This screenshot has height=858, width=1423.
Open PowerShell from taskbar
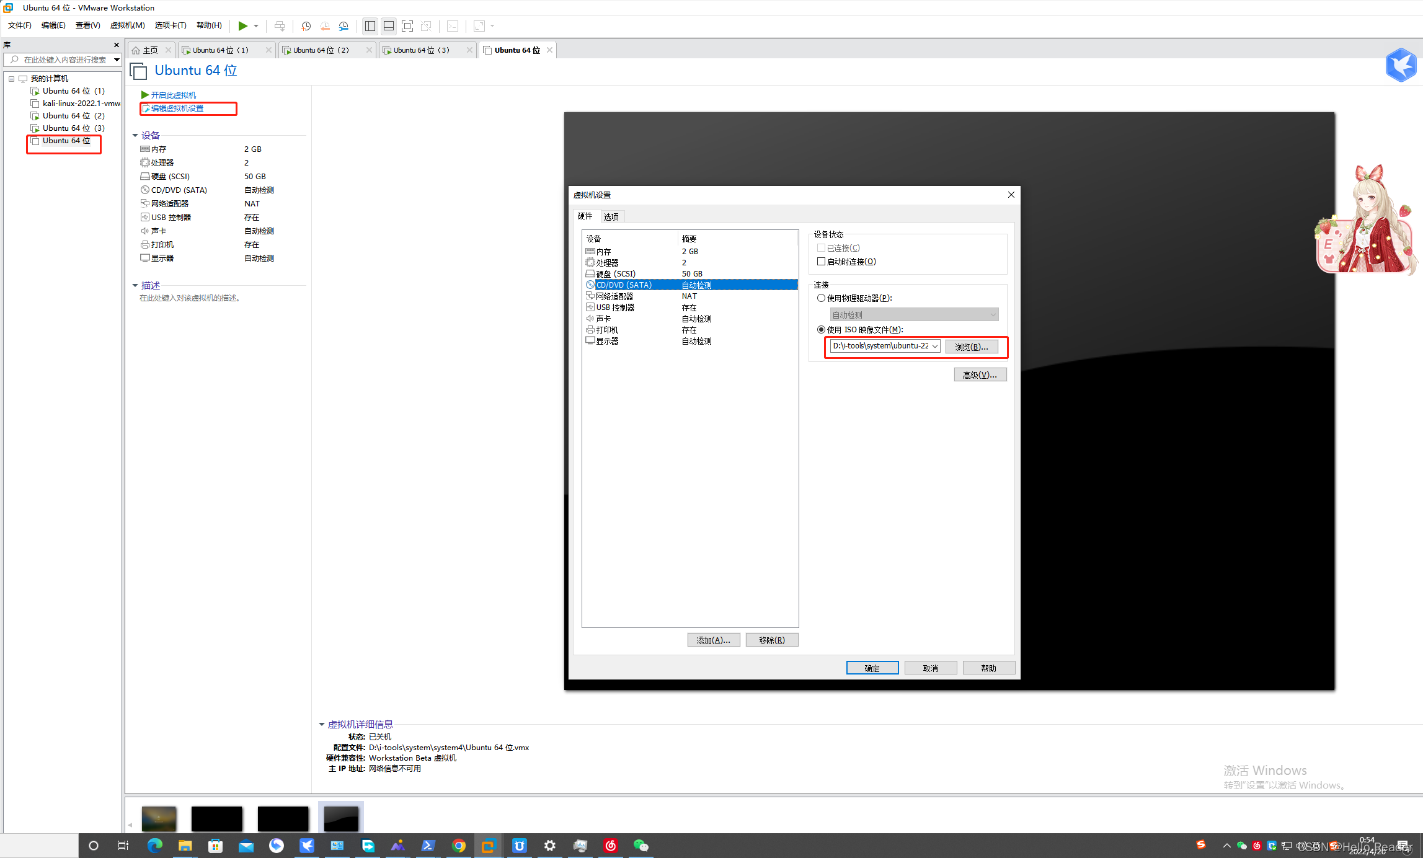pyautogui.click(x=428, y=846)
